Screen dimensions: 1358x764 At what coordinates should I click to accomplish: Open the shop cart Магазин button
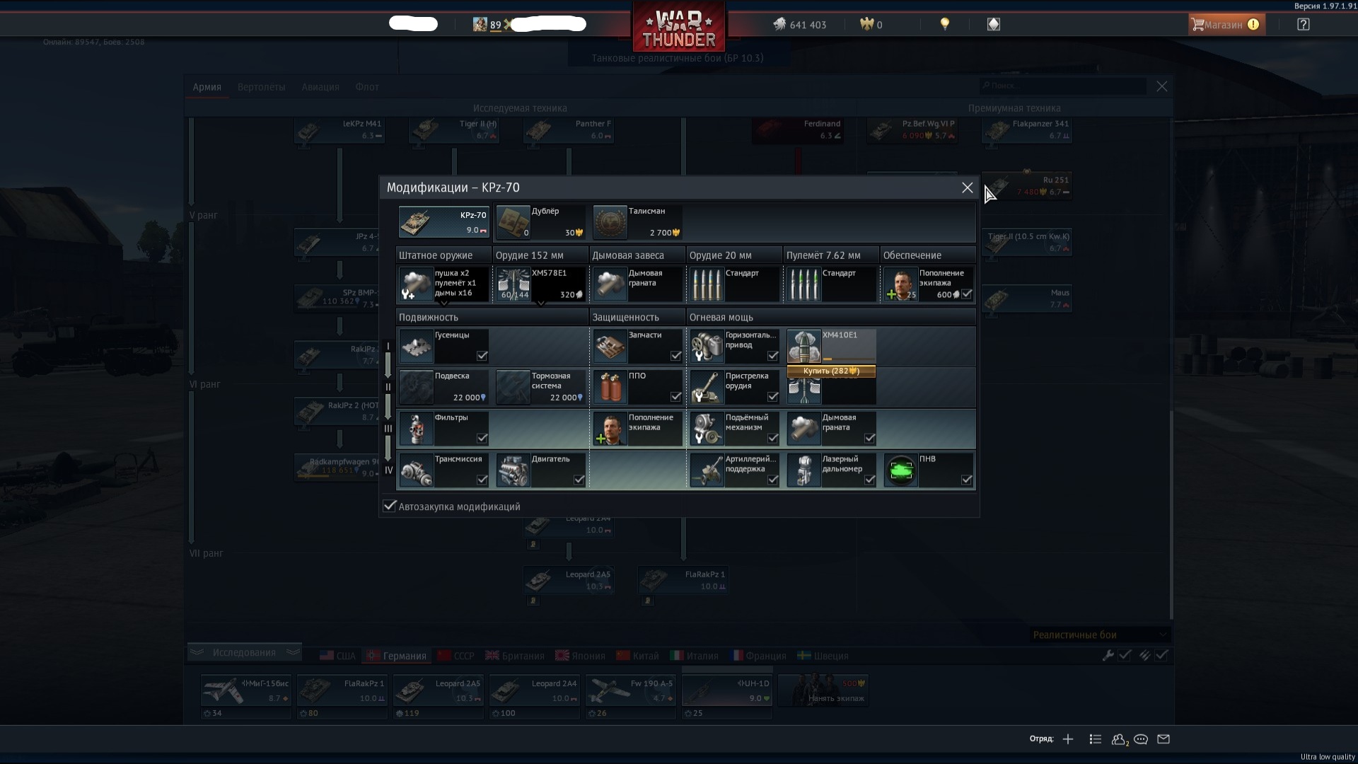[1226, 24]
